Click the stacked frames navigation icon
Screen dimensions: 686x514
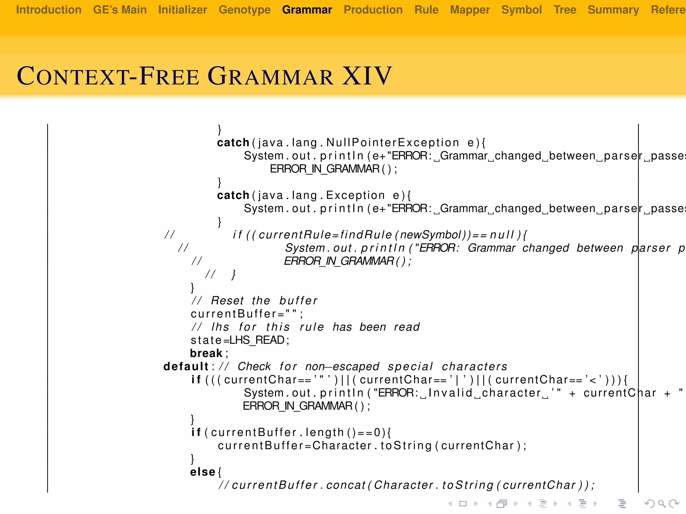click(x=502, y=504)
